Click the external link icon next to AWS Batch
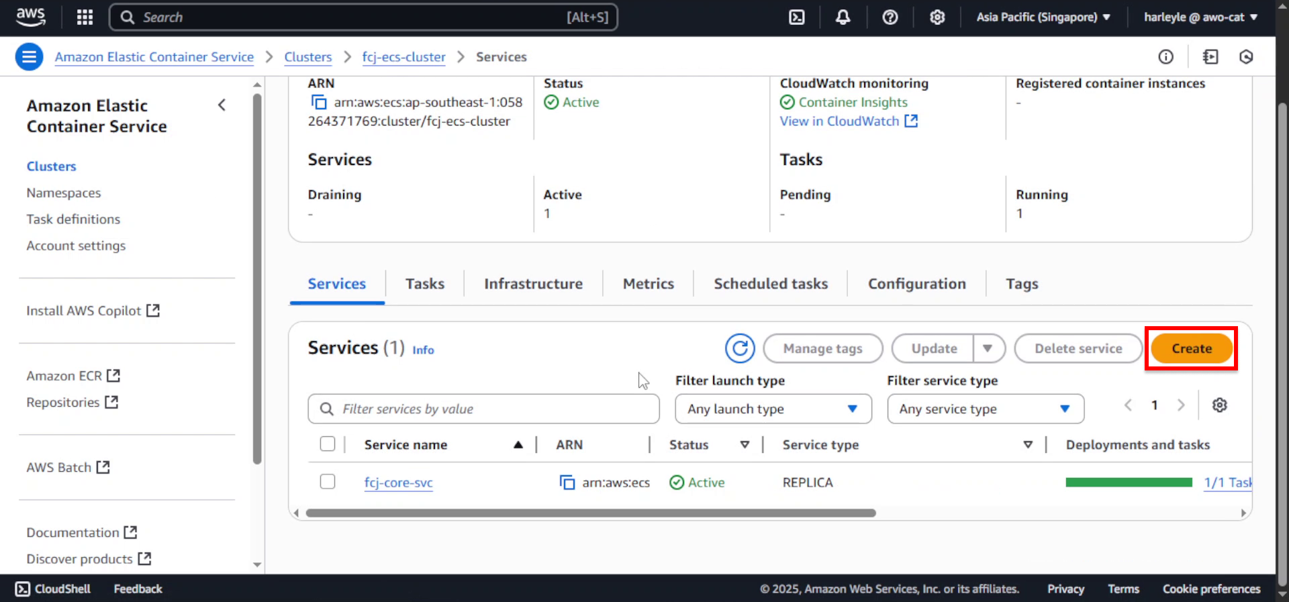The height and width of the screenshot is (602, 1289). pyautogui.click(x=103, y=467)
